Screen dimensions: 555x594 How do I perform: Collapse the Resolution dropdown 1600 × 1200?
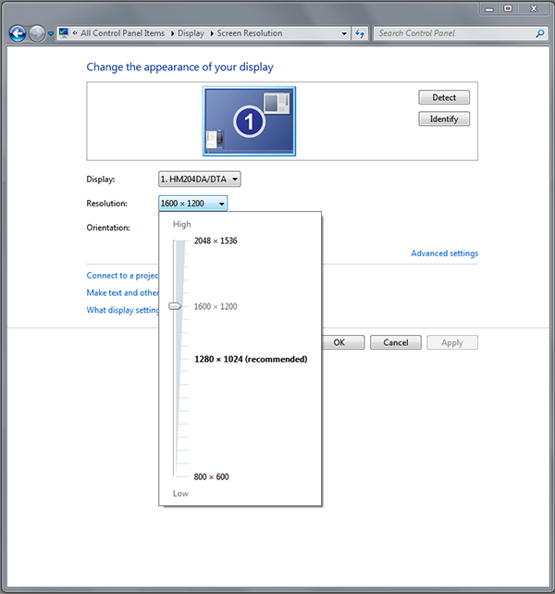[x=192, y=204]
